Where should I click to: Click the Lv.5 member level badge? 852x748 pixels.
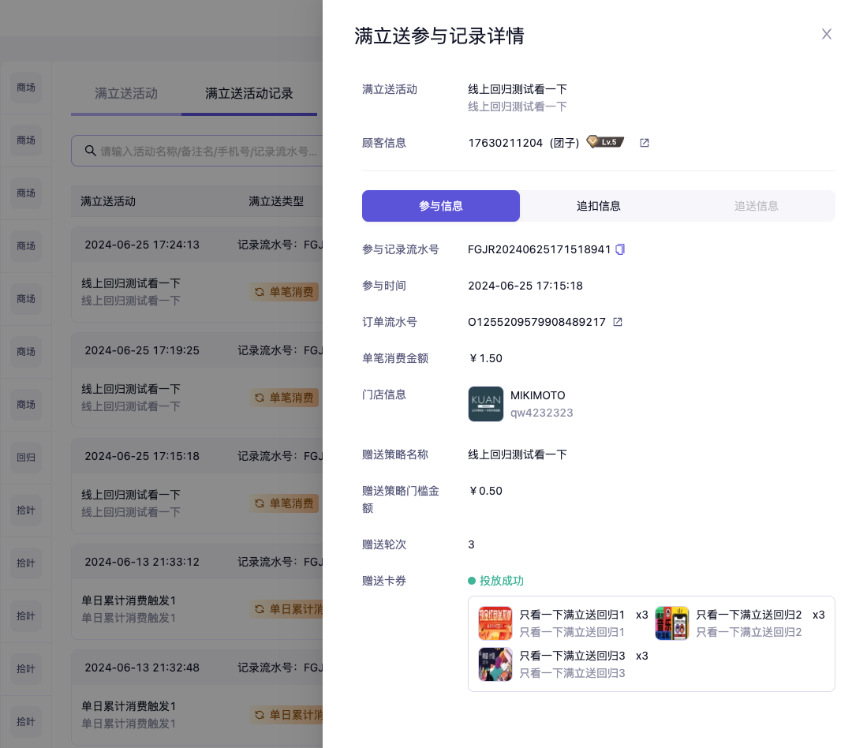coord(605,142)
